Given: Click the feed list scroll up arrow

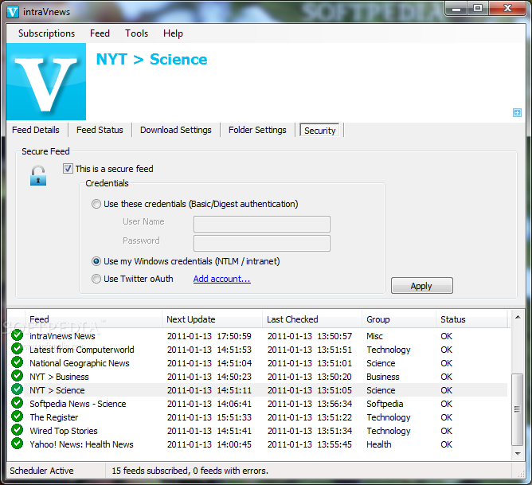Looking at the screenshot, I should click(518, 317).
